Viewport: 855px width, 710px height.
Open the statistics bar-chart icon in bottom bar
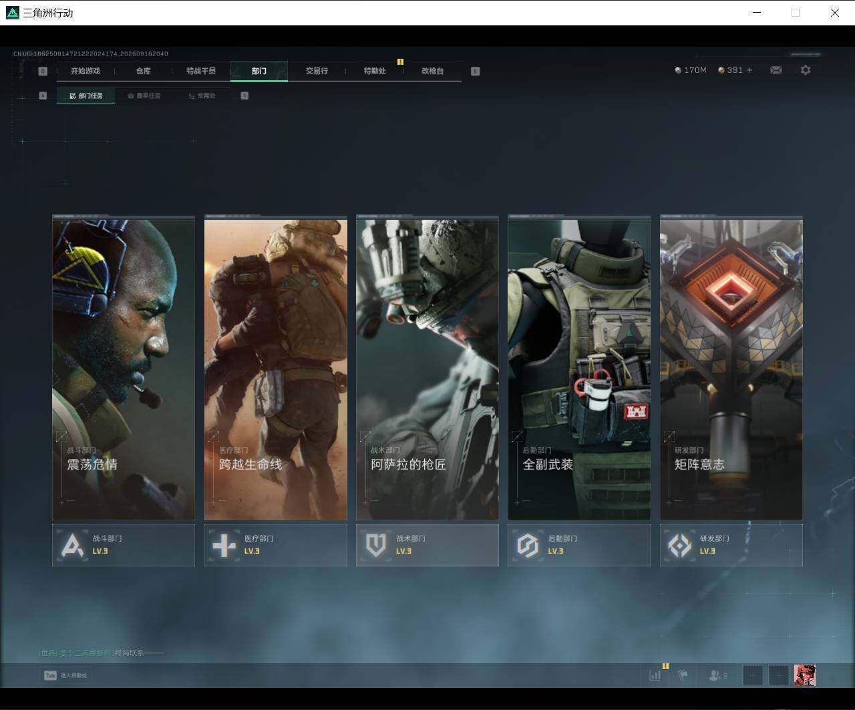pos(655,675)
